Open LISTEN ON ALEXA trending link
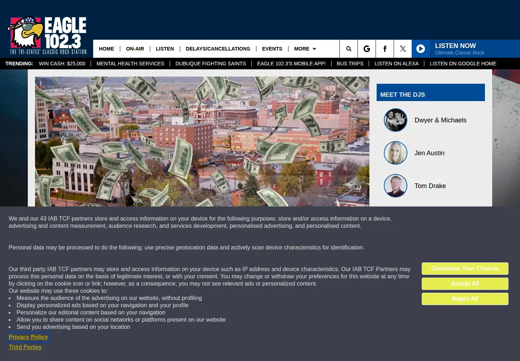The height and width of the screenshot is (361, 520). [x=396, y=64]
